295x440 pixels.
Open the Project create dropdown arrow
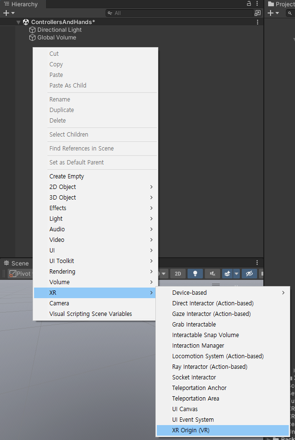pyautogui.click(x=277, y=13)
